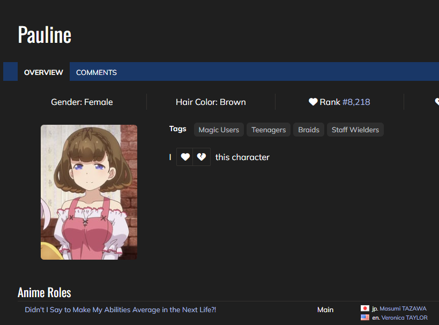
Task: Toggle the broken heart hate button
Action: (x=202, y=157)
